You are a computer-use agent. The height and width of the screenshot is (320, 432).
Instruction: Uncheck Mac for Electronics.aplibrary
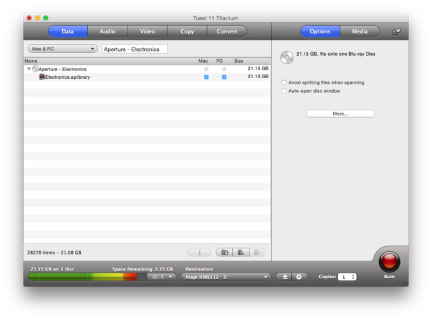point(206,77)
